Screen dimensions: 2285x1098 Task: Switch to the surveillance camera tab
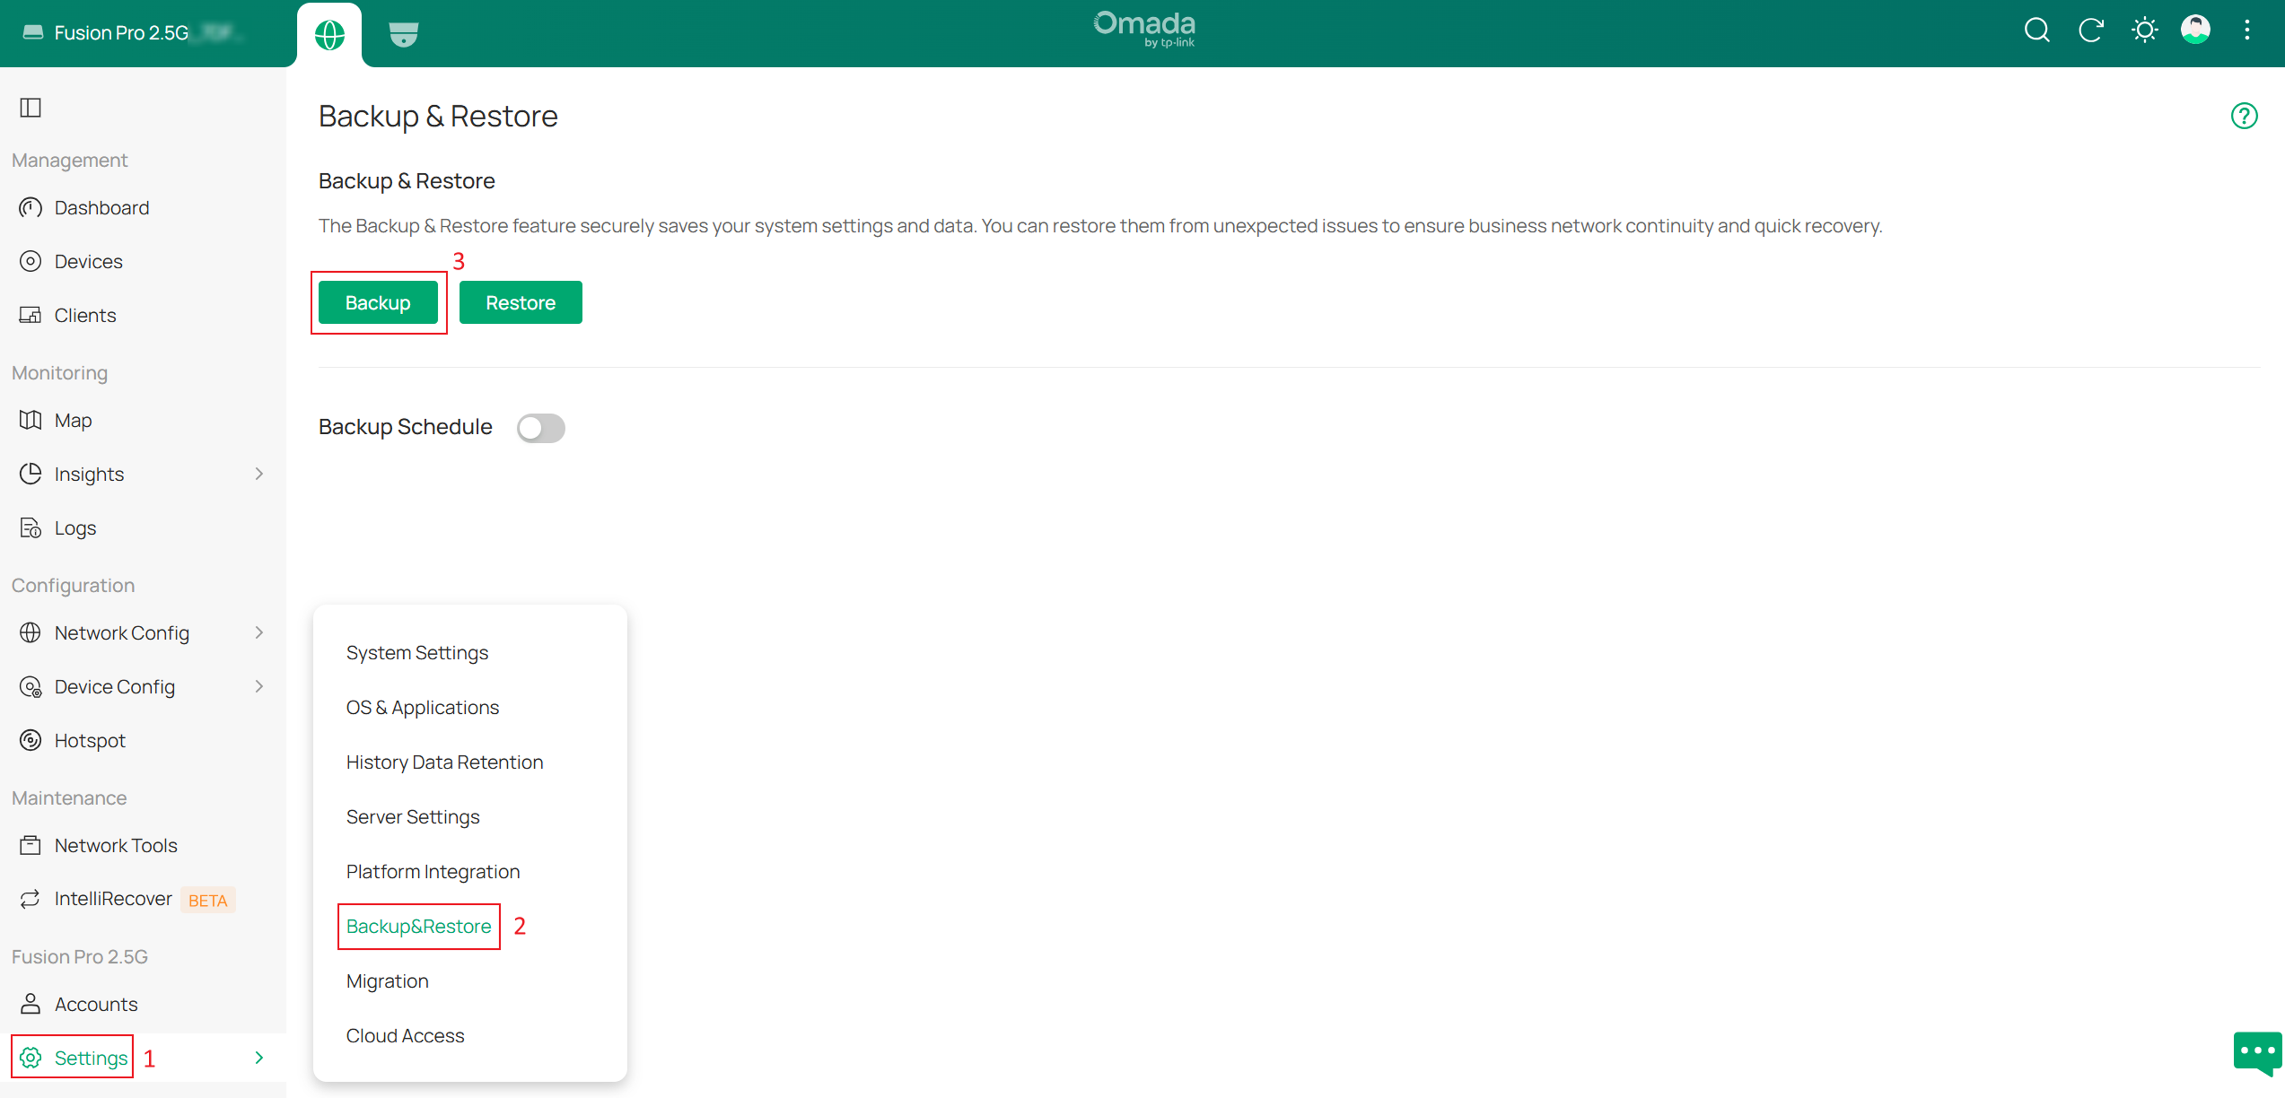point(403,34)
